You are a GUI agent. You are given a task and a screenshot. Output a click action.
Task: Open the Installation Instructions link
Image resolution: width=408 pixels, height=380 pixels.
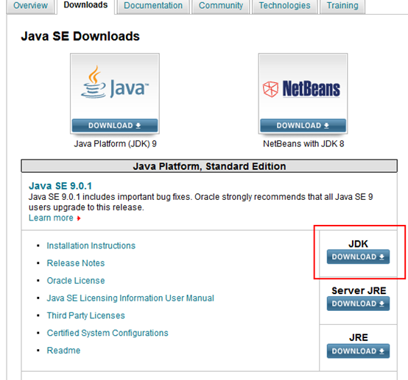point(91,245)
